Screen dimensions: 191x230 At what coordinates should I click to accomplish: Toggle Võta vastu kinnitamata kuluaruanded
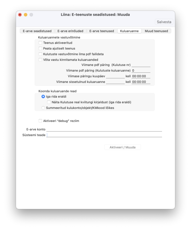(x=40, y=60)
